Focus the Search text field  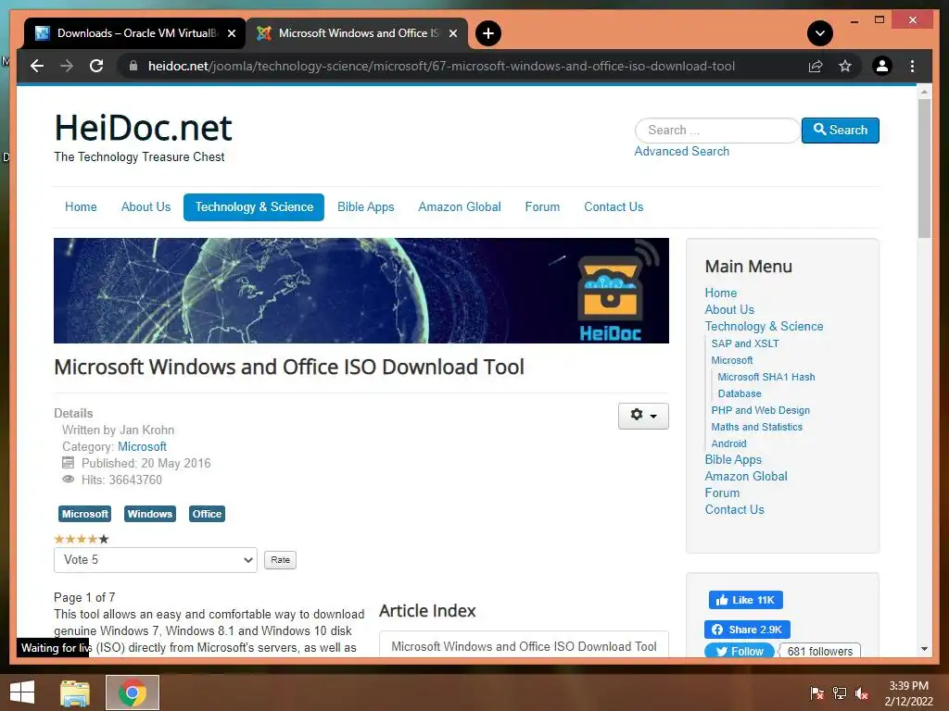pos(716,130)
